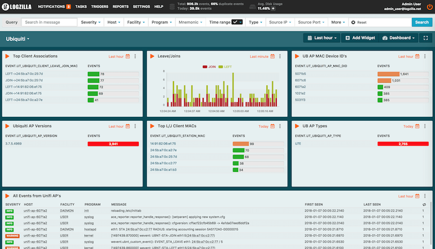
Task: Open calendar icon in UB AP MAC widget
Action: pyautogui.click(x=417, y=57)
